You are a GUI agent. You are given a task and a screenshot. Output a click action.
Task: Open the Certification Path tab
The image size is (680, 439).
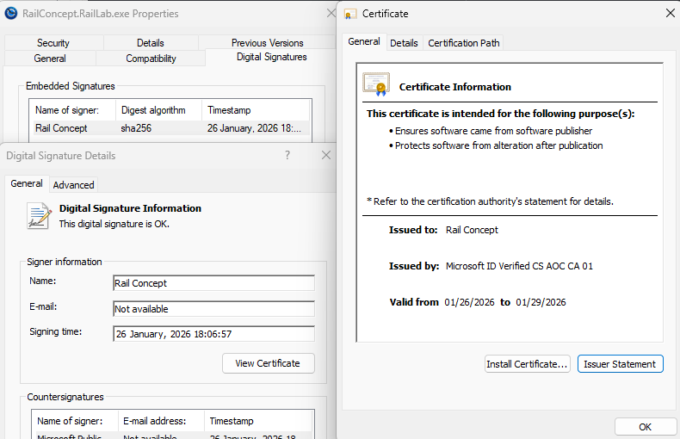pos(463,43)
